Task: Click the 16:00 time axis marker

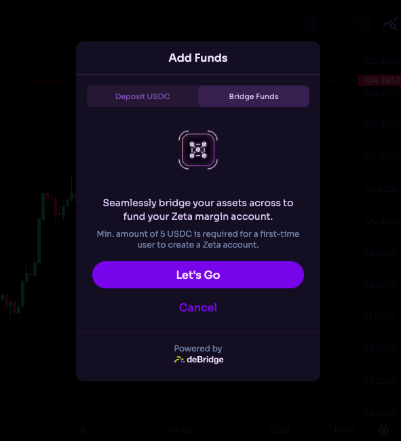Action: tap(343, 429)
